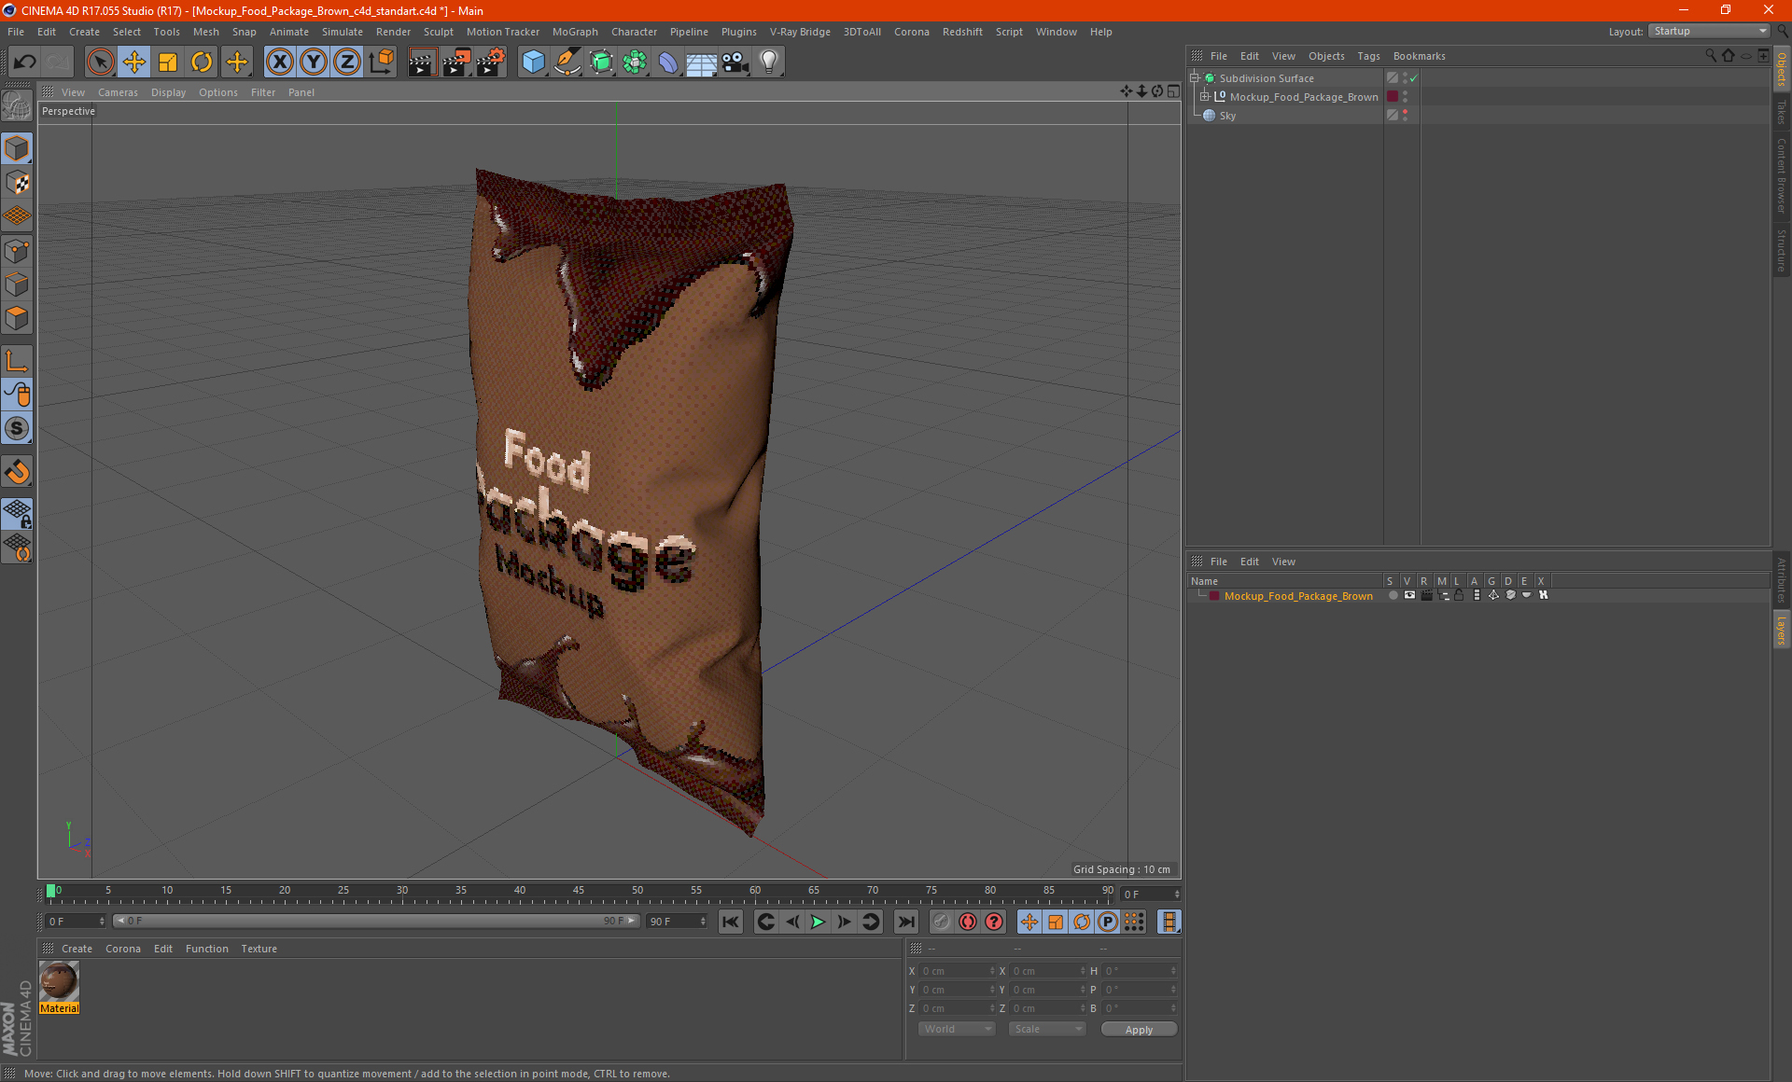
Task: Click Render to Picture Viewer icon
Action: click(456, 62)
